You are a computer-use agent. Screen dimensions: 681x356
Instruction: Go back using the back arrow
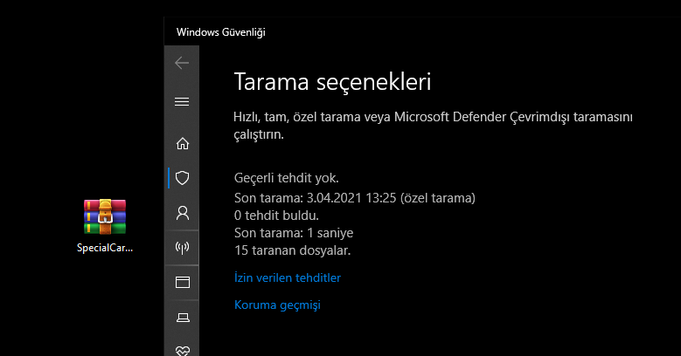(x=182, y=63)
